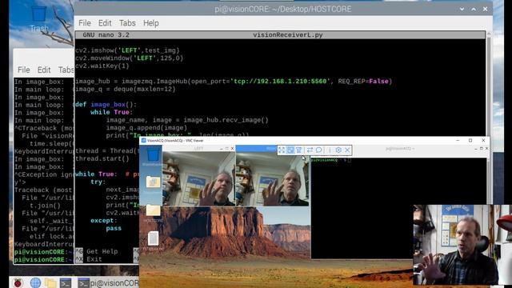Image resolution: width=512 pixels, height=288 pixels.
Task: Open the Edit menu in HOSTCORE terminal
Action: click(x=105, y=23)
